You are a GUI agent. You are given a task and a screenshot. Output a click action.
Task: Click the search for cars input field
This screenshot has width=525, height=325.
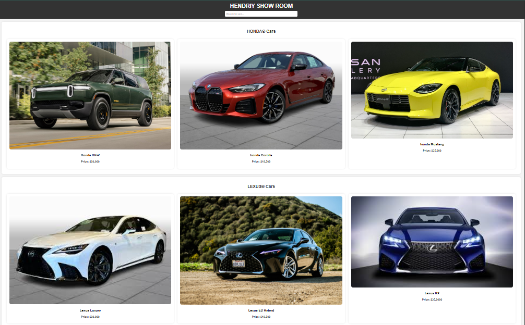pos(261,14)
